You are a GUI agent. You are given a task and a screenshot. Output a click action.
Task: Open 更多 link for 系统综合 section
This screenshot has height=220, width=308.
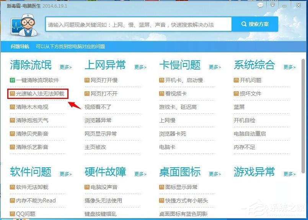[289, 66]
